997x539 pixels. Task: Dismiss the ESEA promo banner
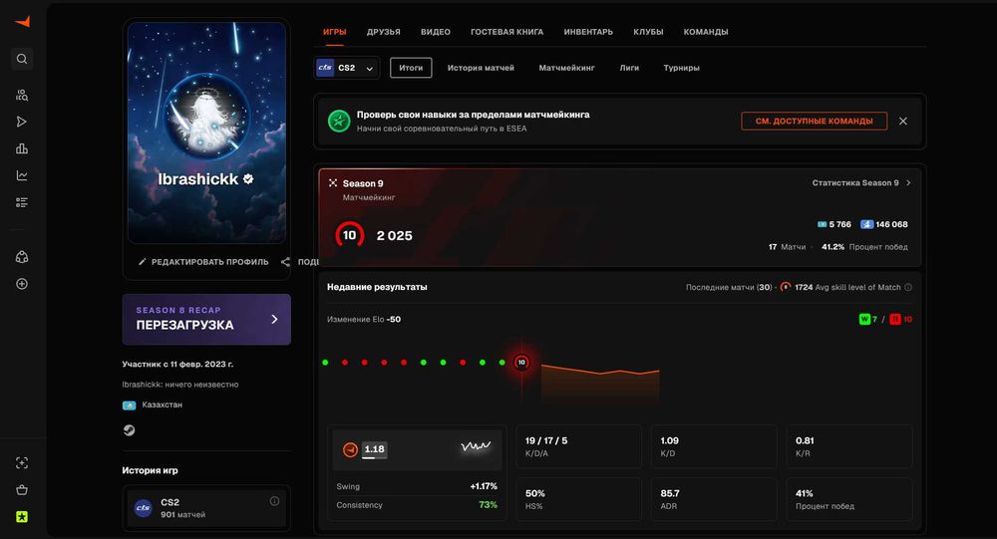903,121
